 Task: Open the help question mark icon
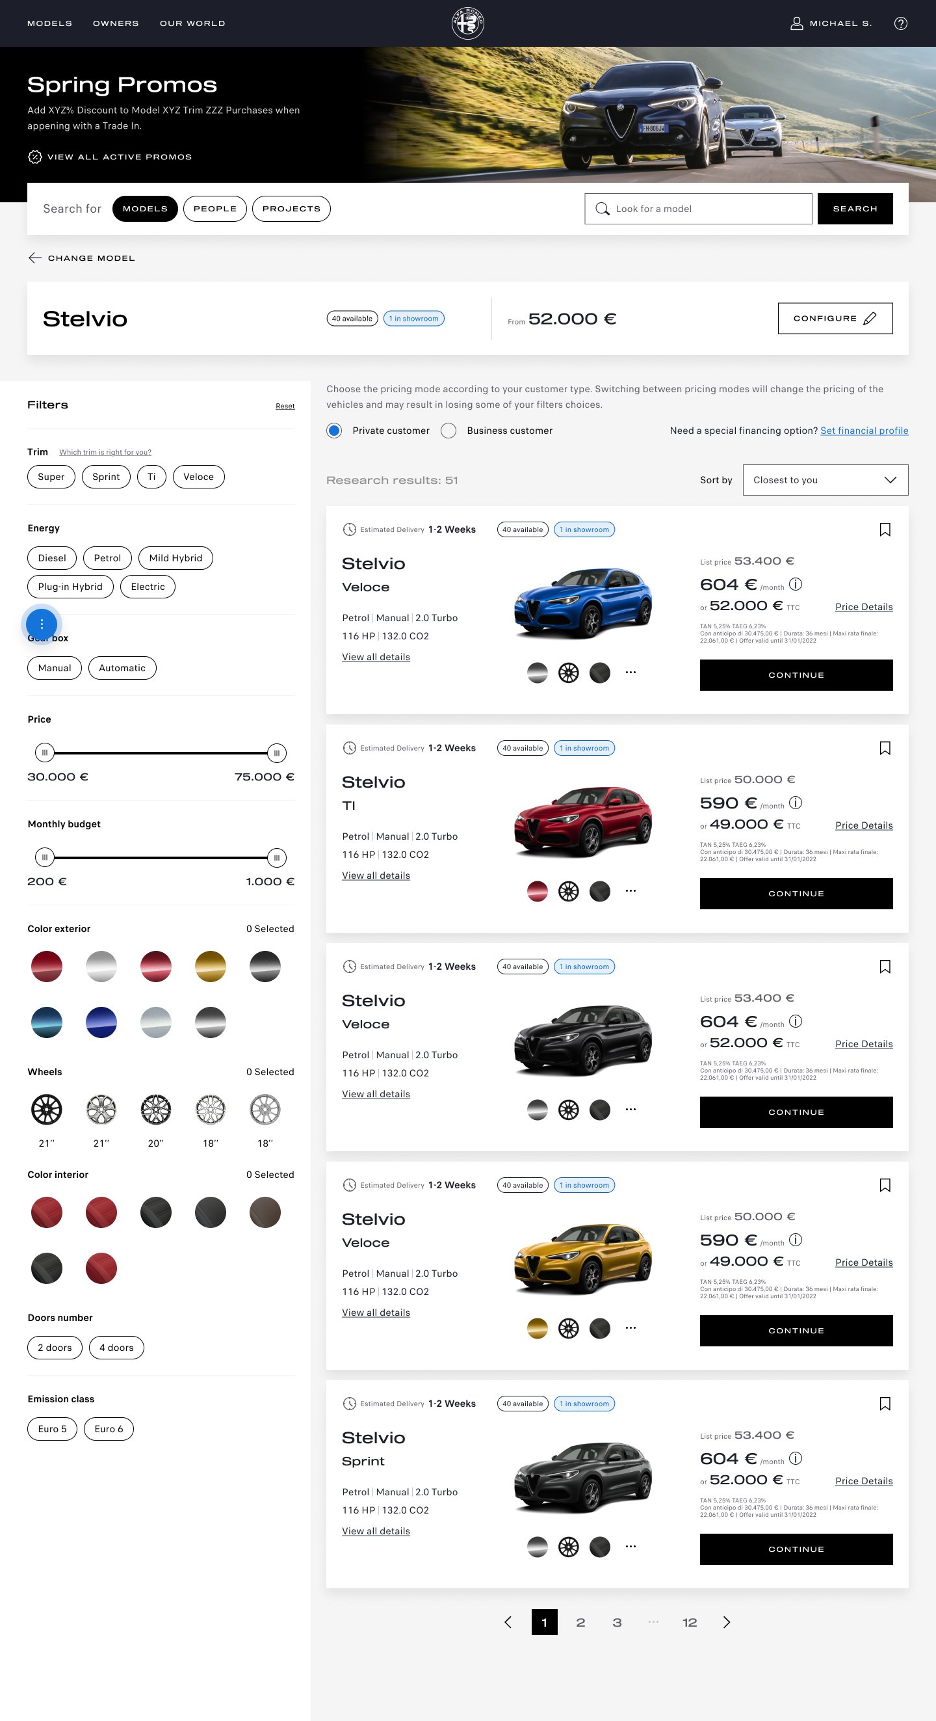coord(900,23)
